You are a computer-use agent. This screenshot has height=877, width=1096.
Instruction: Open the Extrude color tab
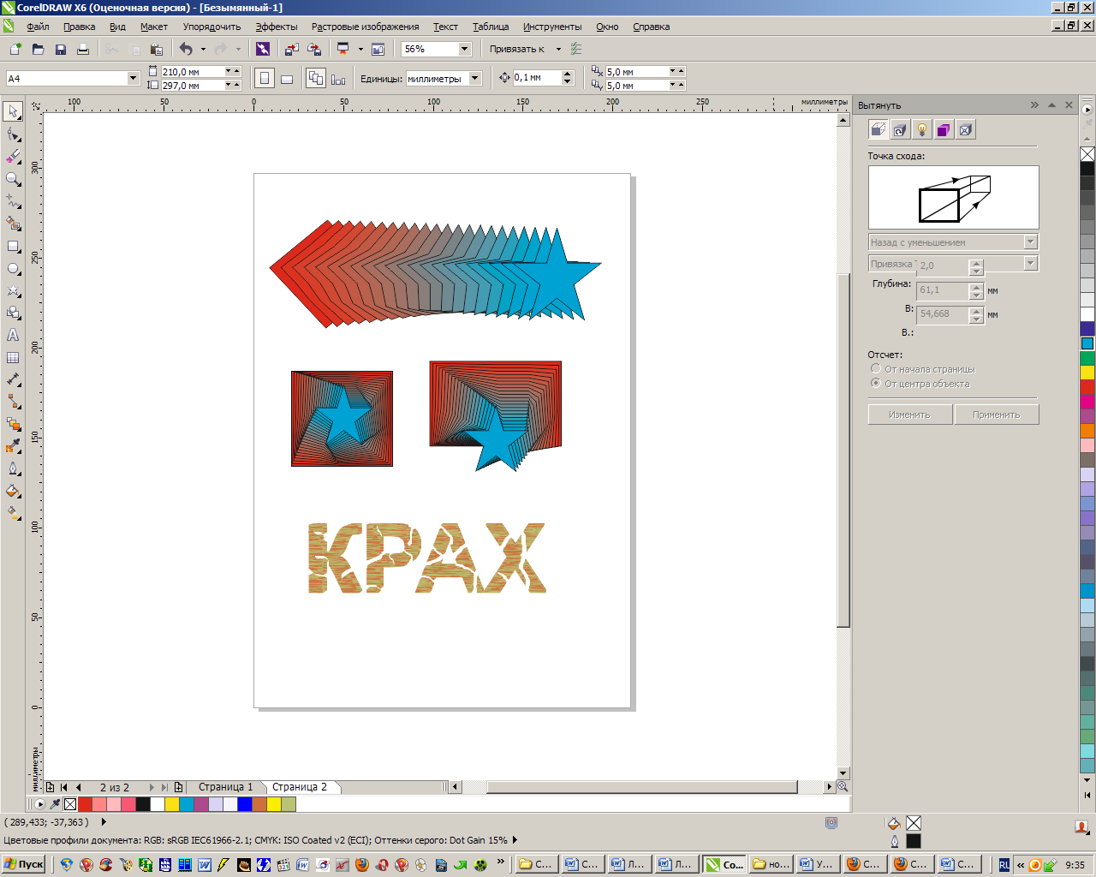(944, 129)
